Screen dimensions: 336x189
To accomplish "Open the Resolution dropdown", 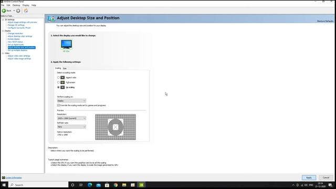I will coord(71,118).
